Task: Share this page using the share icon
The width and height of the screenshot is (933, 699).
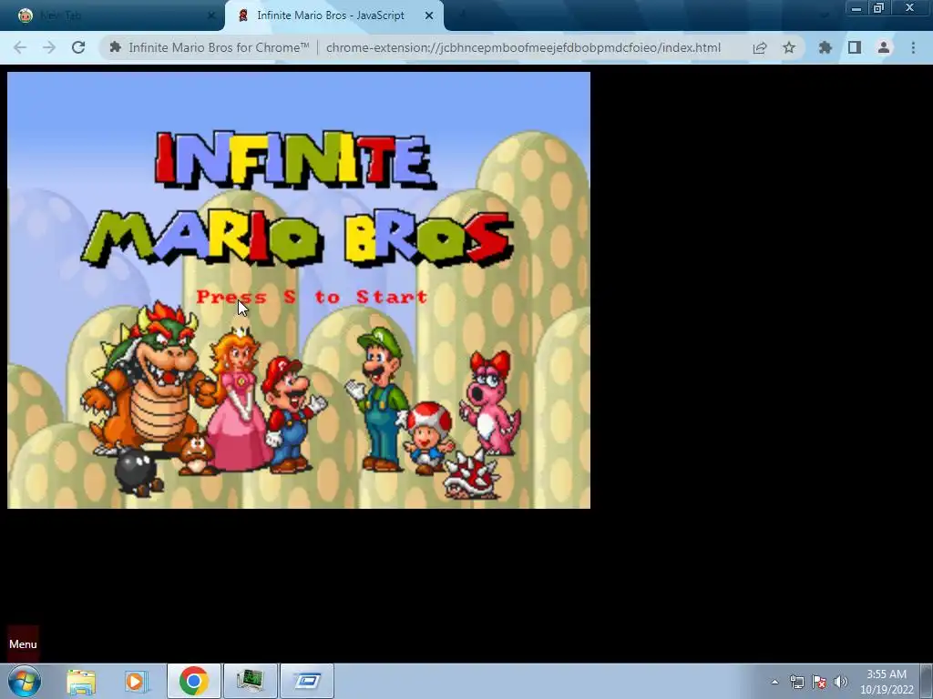Action: [760, 47]
